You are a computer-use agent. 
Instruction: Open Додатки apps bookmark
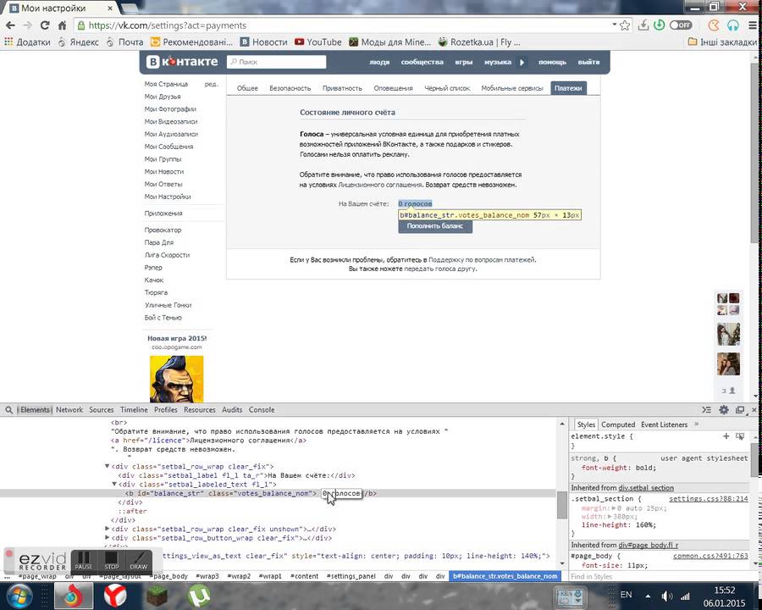click(27, 42)
